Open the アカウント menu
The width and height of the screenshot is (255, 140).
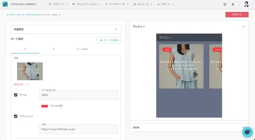click(57, 4)
